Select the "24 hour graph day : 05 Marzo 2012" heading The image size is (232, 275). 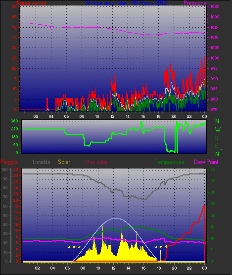coord(126,3)
